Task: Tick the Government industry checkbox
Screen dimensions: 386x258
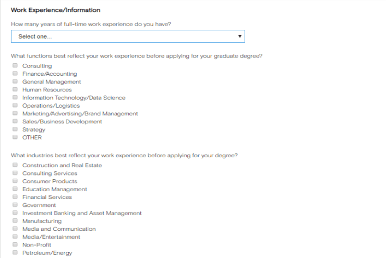Action: click(x=16, y=205)
